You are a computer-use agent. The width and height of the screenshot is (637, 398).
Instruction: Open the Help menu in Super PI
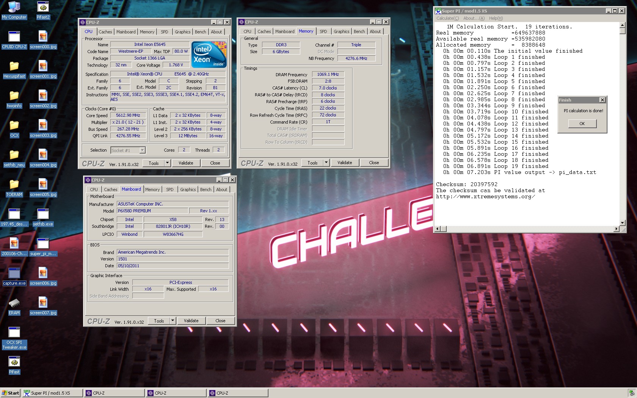[496, 18]
